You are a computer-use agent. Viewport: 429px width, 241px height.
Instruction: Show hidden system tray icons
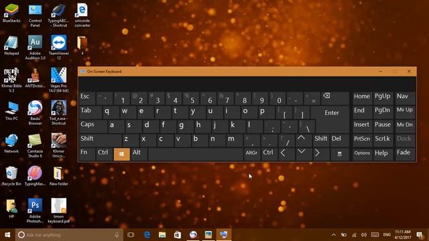pos(334,235)
